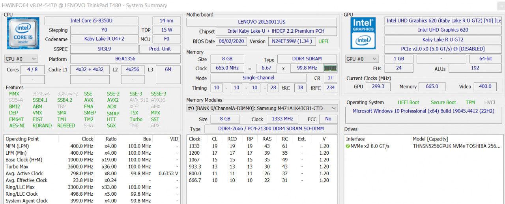The image size is (505, 204).
Task: Click the UEFI Boot indicator
Action: coord(409,102)
